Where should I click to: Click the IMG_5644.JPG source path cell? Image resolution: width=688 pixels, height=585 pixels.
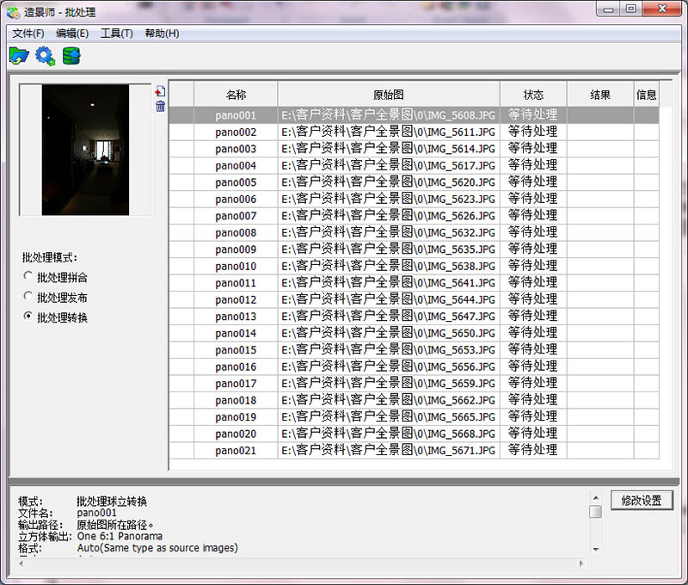[389, 299]
